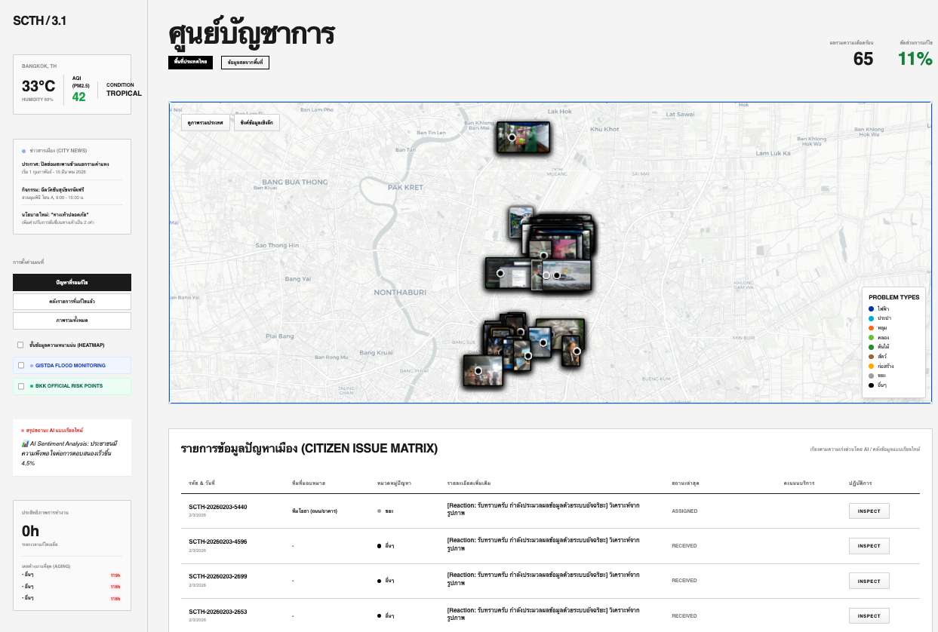Click the rightmost marker in the southern thumbnail cluster
The height and width of the screenshot is (632, 938).
point(577,351)
